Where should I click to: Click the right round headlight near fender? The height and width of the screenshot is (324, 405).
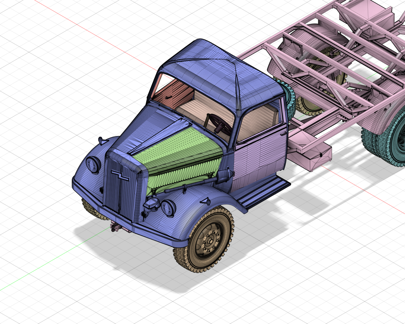pos(169,208)
